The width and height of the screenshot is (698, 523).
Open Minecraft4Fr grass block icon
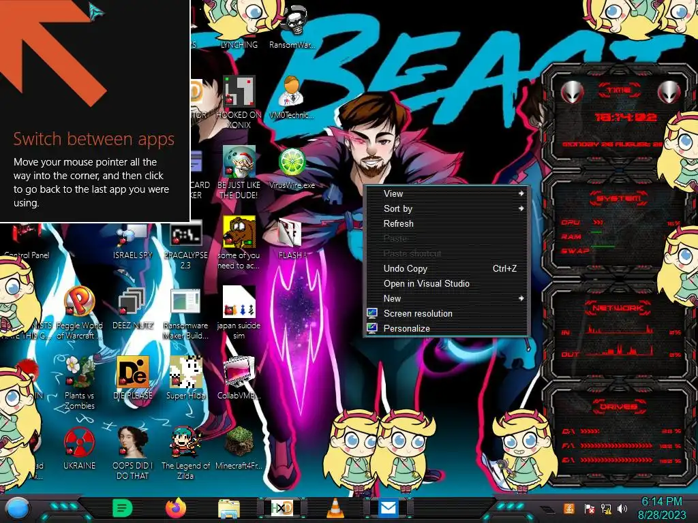(x=239, y=448)
